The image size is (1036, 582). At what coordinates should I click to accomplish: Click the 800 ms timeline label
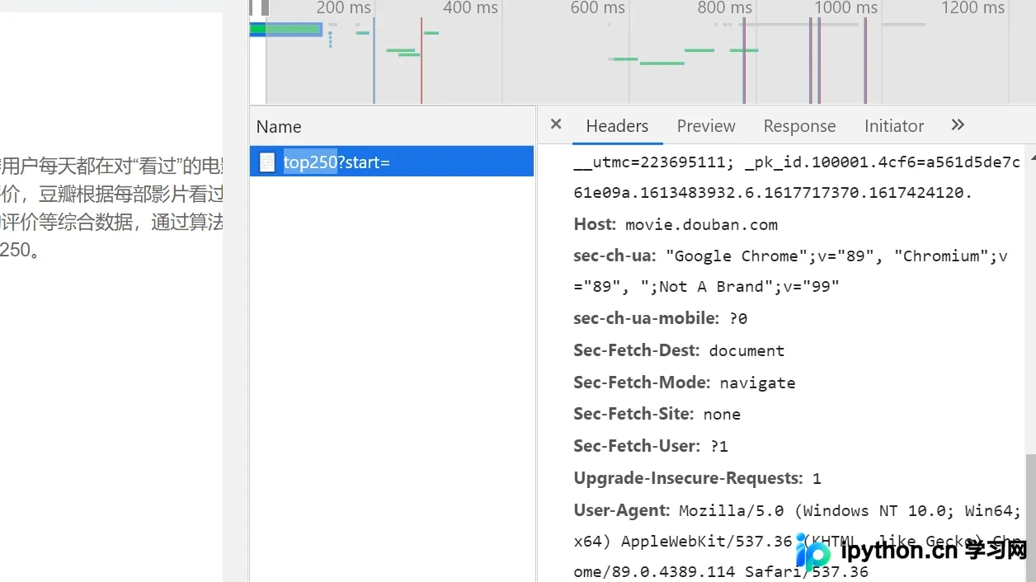pos(724,8)
